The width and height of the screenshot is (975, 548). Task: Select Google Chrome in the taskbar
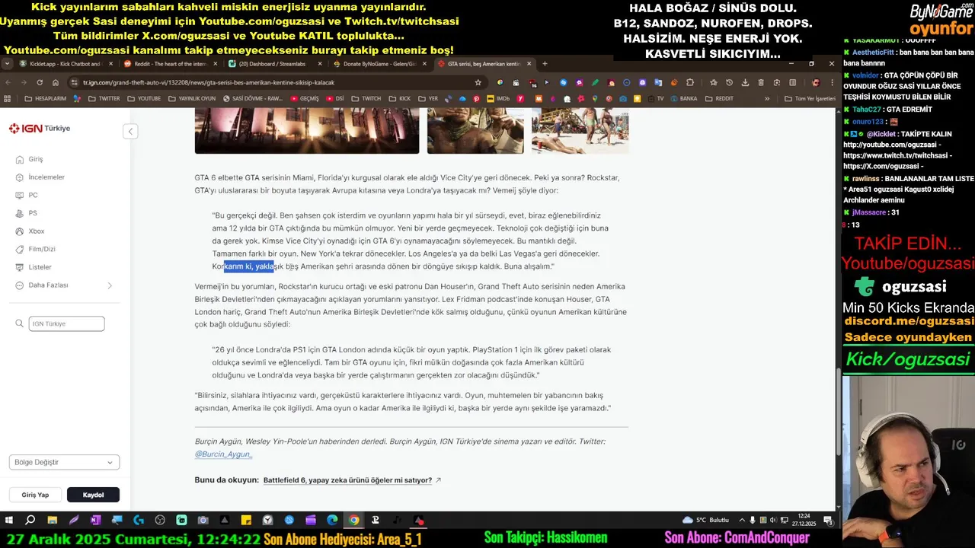click(x=354, y=520)
